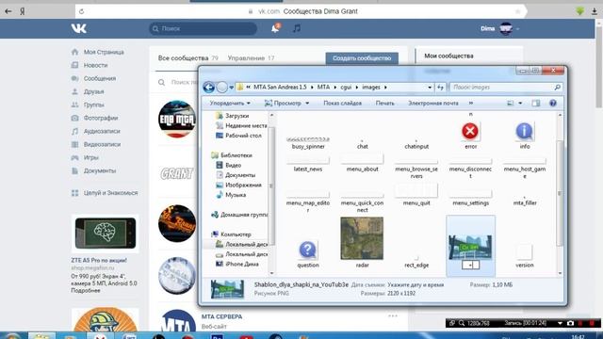Viewport: 603px width, 339px height.
Task: Open Аудиозаписи in the VK sidebar
Action: tap(102, 131)
